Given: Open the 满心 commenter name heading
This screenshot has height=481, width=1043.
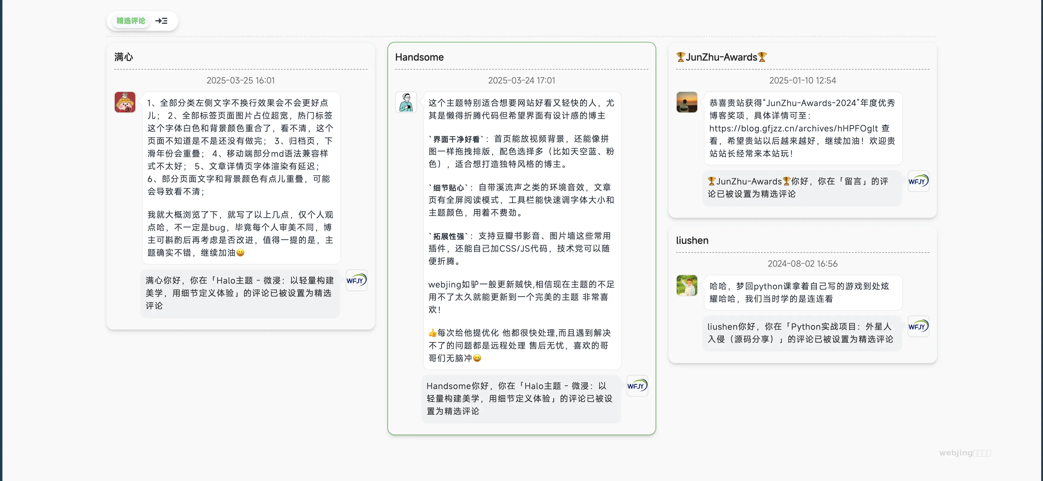Looking at the screenshot, I should tap(124, 57).
